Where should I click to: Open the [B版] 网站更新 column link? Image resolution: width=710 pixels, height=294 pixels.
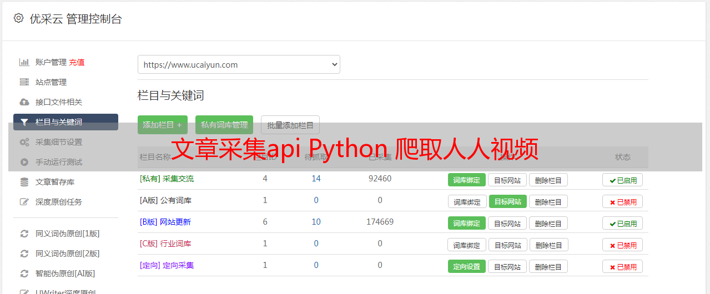coord(165,222)
